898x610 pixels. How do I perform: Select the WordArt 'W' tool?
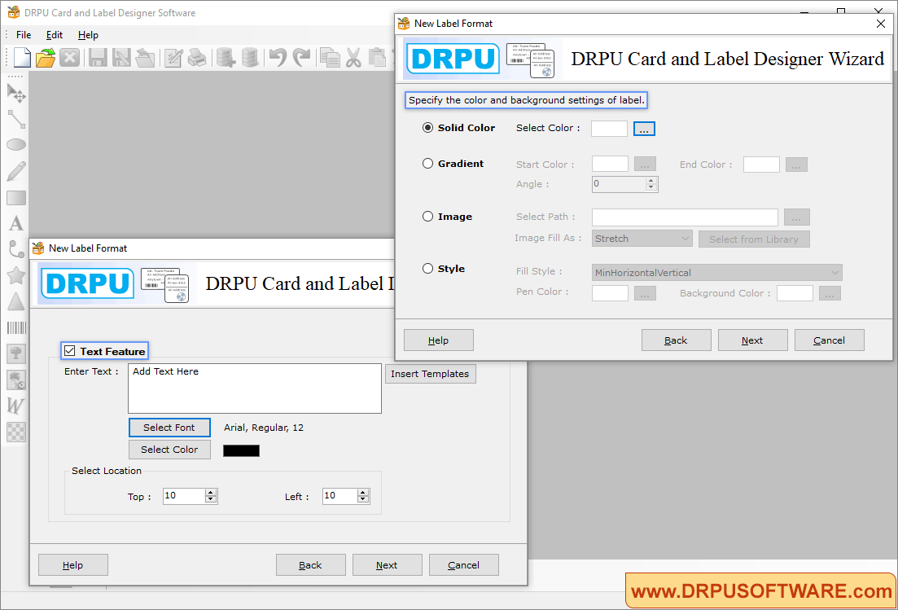(x=16, y=406)
